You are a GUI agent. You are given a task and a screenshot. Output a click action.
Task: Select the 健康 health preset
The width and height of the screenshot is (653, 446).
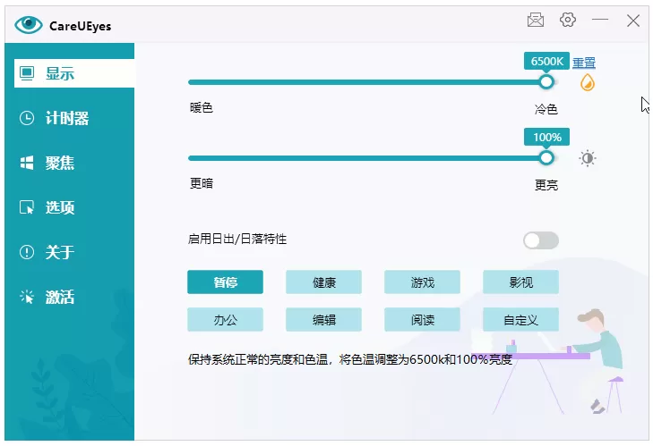point(323,282)
